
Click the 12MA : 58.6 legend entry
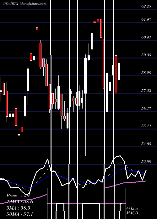click(x=19, y=202)
